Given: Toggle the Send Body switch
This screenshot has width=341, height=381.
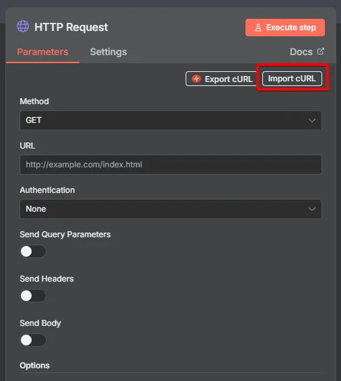Looking at the screenshot, I should tap(33, 340).
